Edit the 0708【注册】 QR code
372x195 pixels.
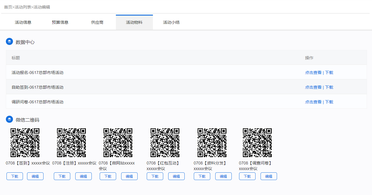click(84, 176)
